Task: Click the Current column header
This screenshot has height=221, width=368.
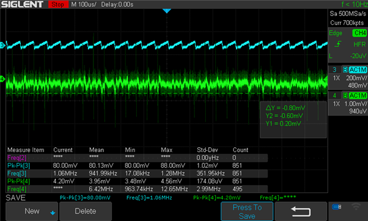Action: (x=63, y=150)
